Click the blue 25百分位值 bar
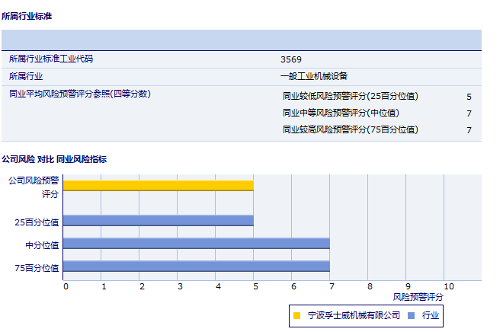 158,221
